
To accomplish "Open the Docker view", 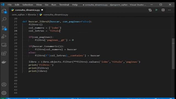I will 4,62.
